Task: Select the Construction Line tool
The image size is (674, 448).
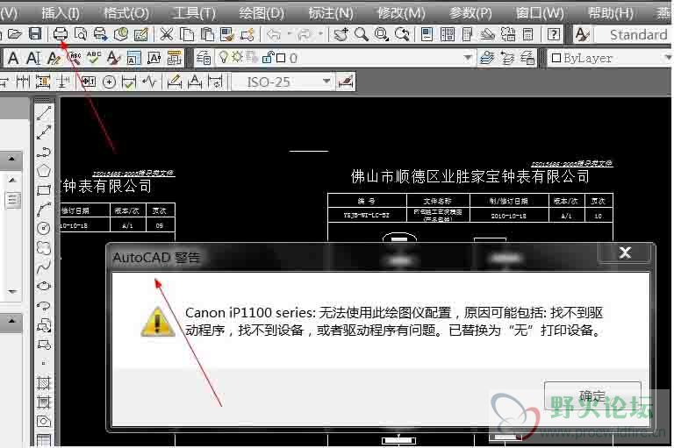Action: pos(44,132)
